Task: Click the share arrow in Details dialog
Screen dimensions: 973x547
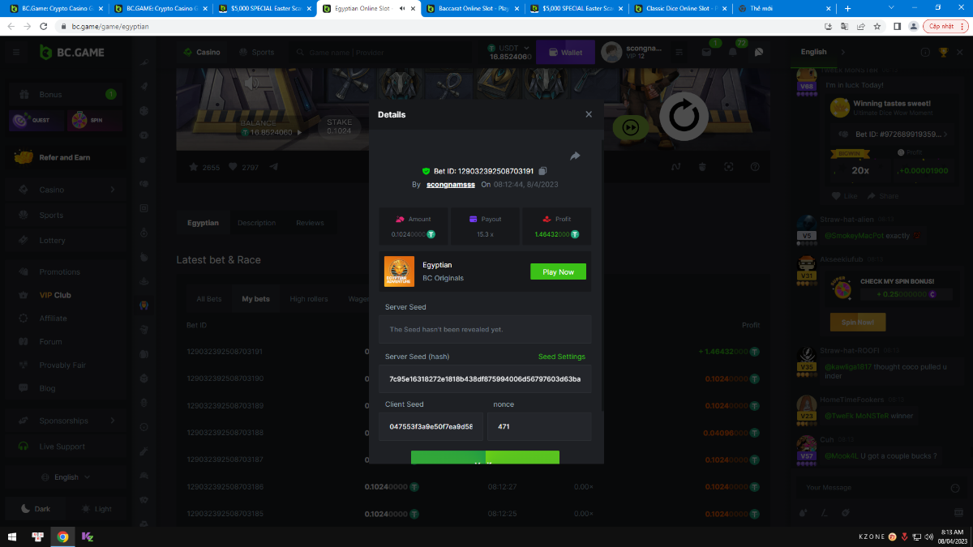Action: 575,156
